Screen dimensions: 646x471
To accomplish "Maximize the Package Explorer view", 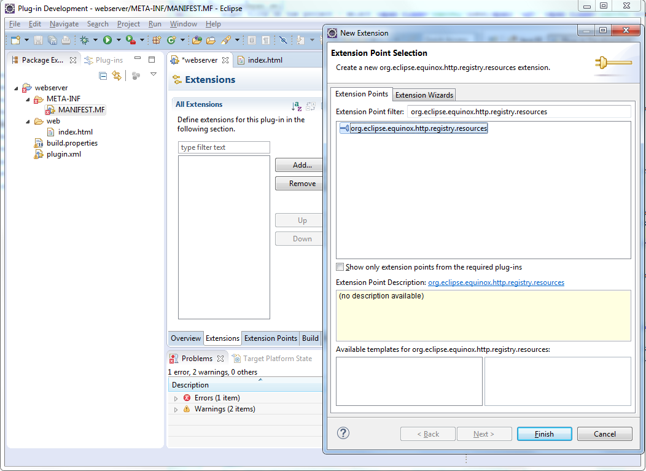I will (152, 60).
